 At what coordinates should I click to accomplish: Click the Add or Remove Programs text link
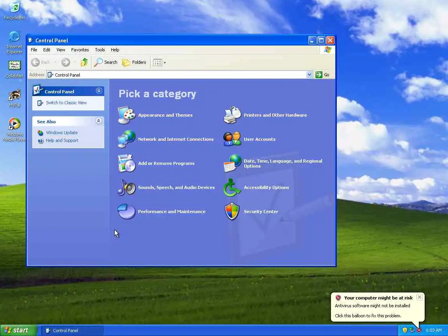166,163
